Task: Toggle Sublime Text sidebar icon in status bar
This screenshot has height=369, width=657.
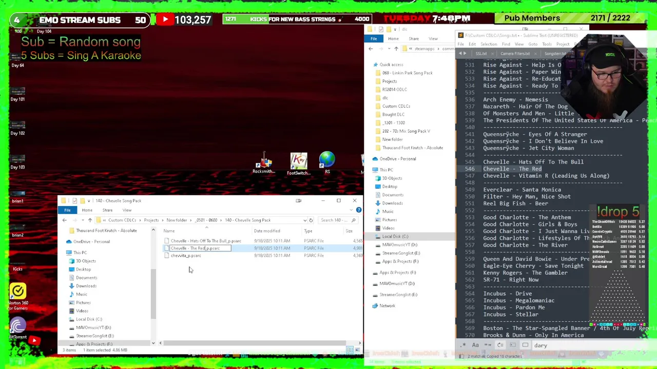Action: 461,356
